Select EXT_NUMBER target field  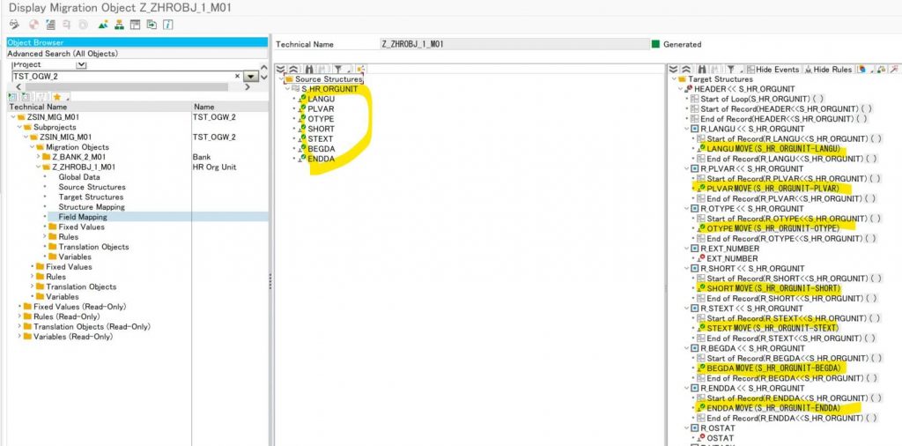tap(732, 258)
